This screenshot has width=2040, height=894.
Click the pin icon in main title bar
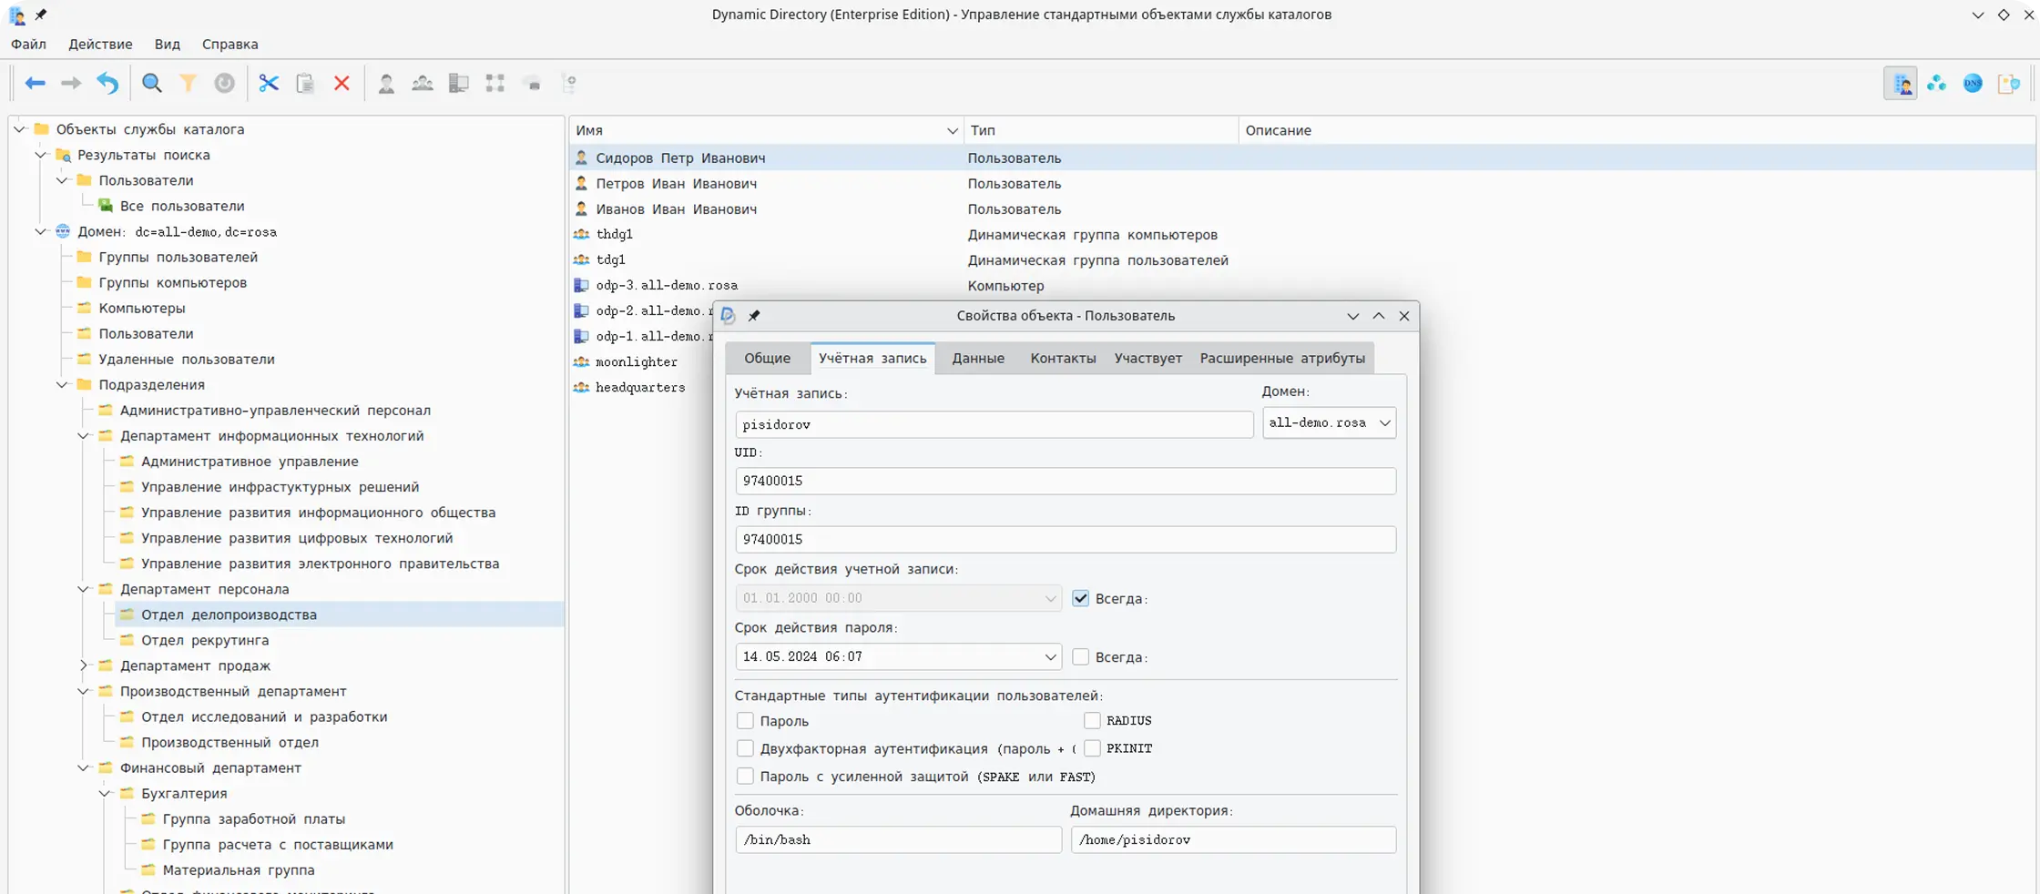[x=40, y=15]
